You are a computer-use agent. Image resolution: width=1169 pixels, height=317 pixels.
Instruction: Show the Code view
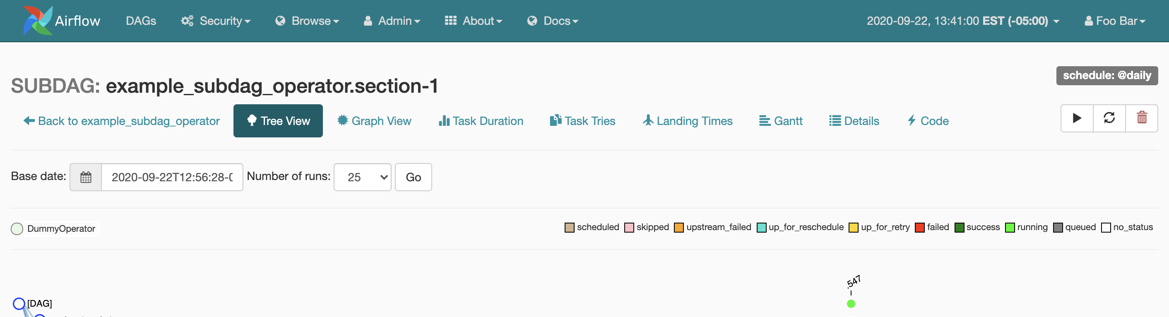[928, 121]
